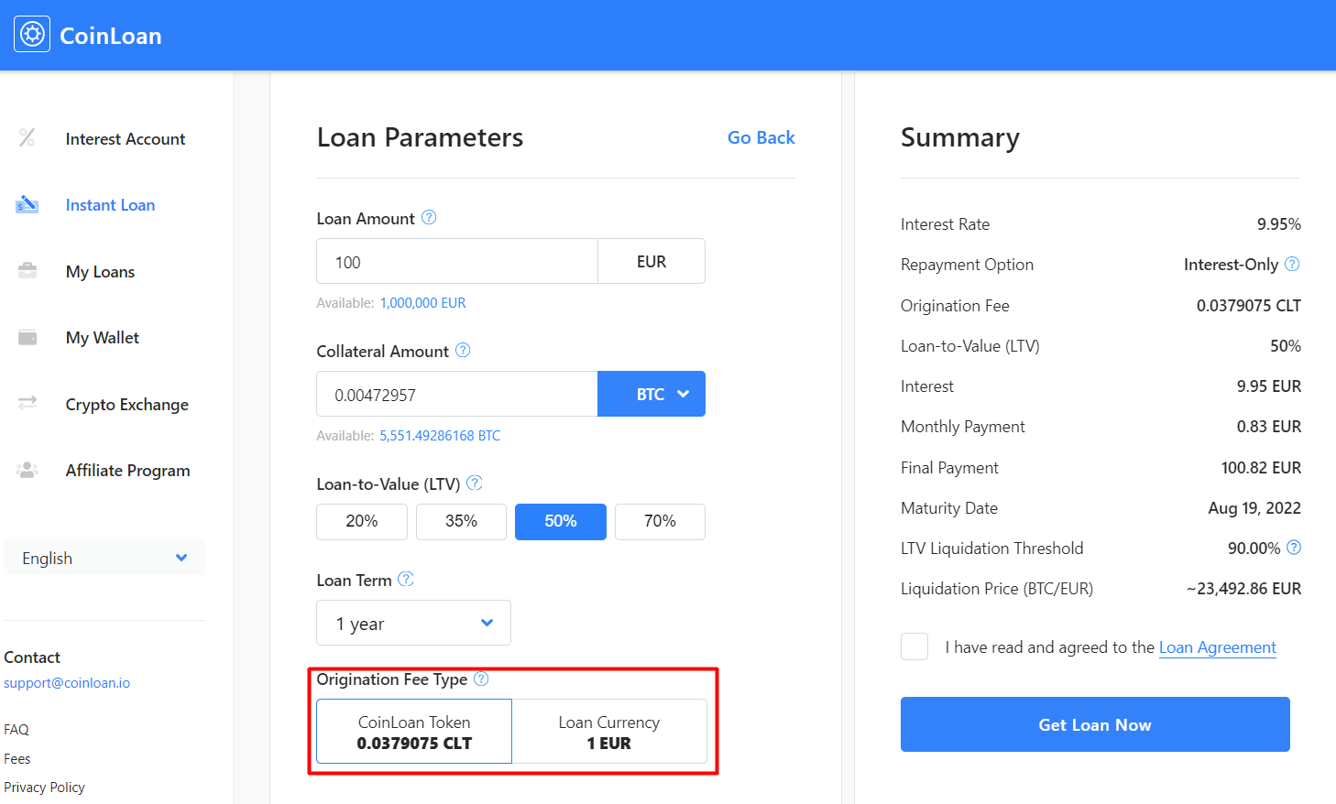Click the 50% value in Summary
Screen dimensions: 1336x804
[x=1286, y=346]
